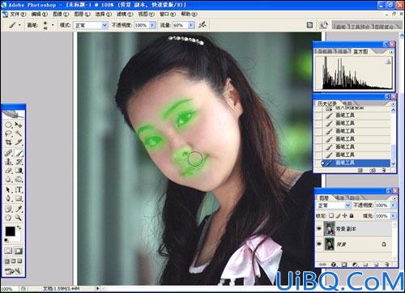Click the Move tool
This screenshot has height=293, width=405.
click(19, 125)
